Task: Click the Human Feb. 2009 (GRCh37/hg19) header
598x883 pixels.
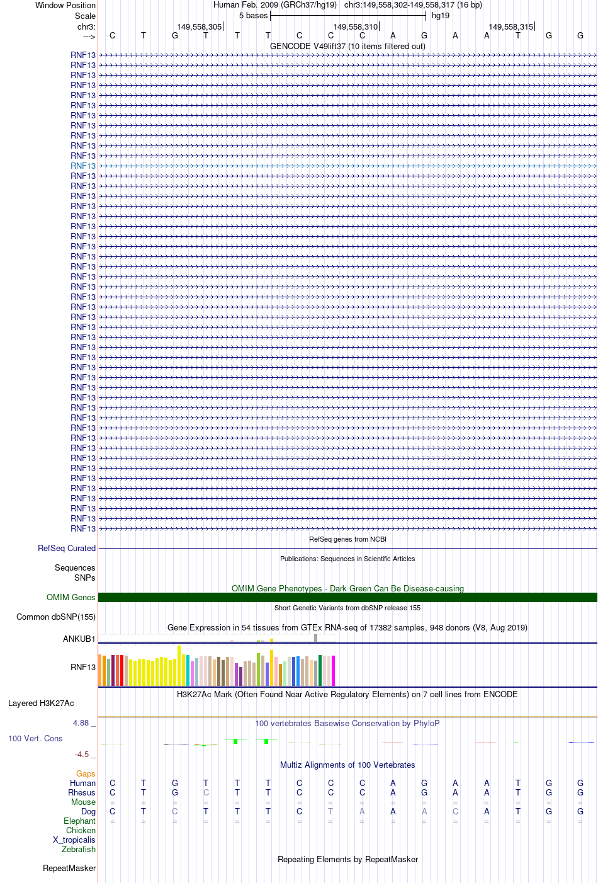Action: tap(274, 4)
